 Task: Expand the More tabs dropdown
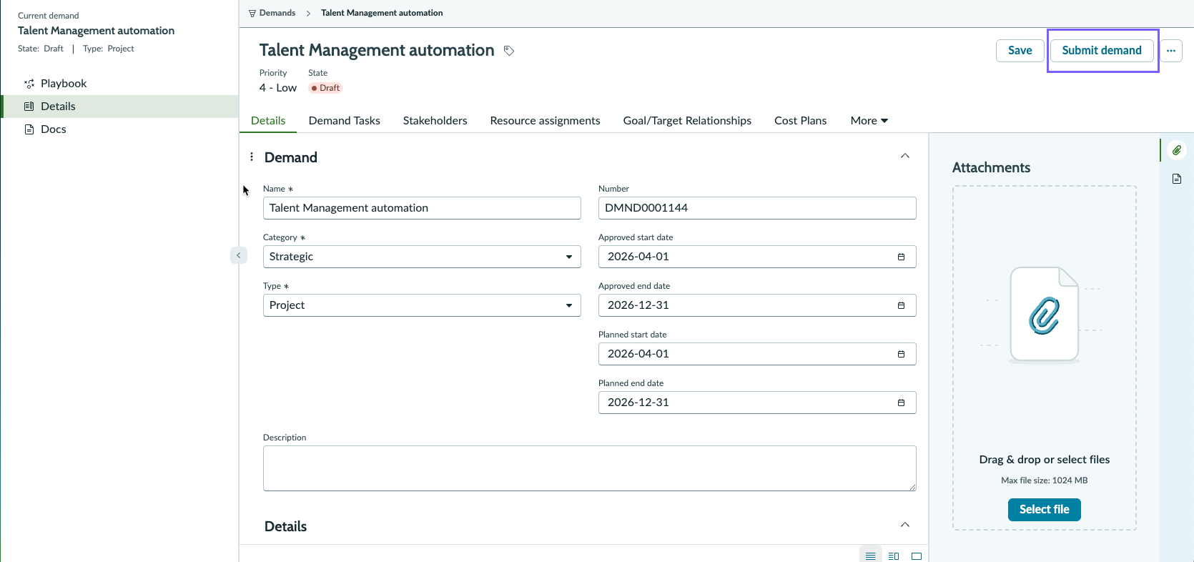pos(869,121)
